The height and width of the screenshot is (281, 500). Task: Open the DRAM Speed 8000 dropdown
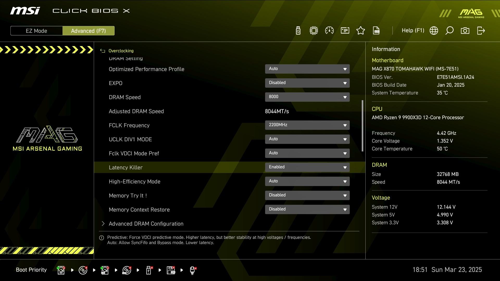click(x=307, y=97)
